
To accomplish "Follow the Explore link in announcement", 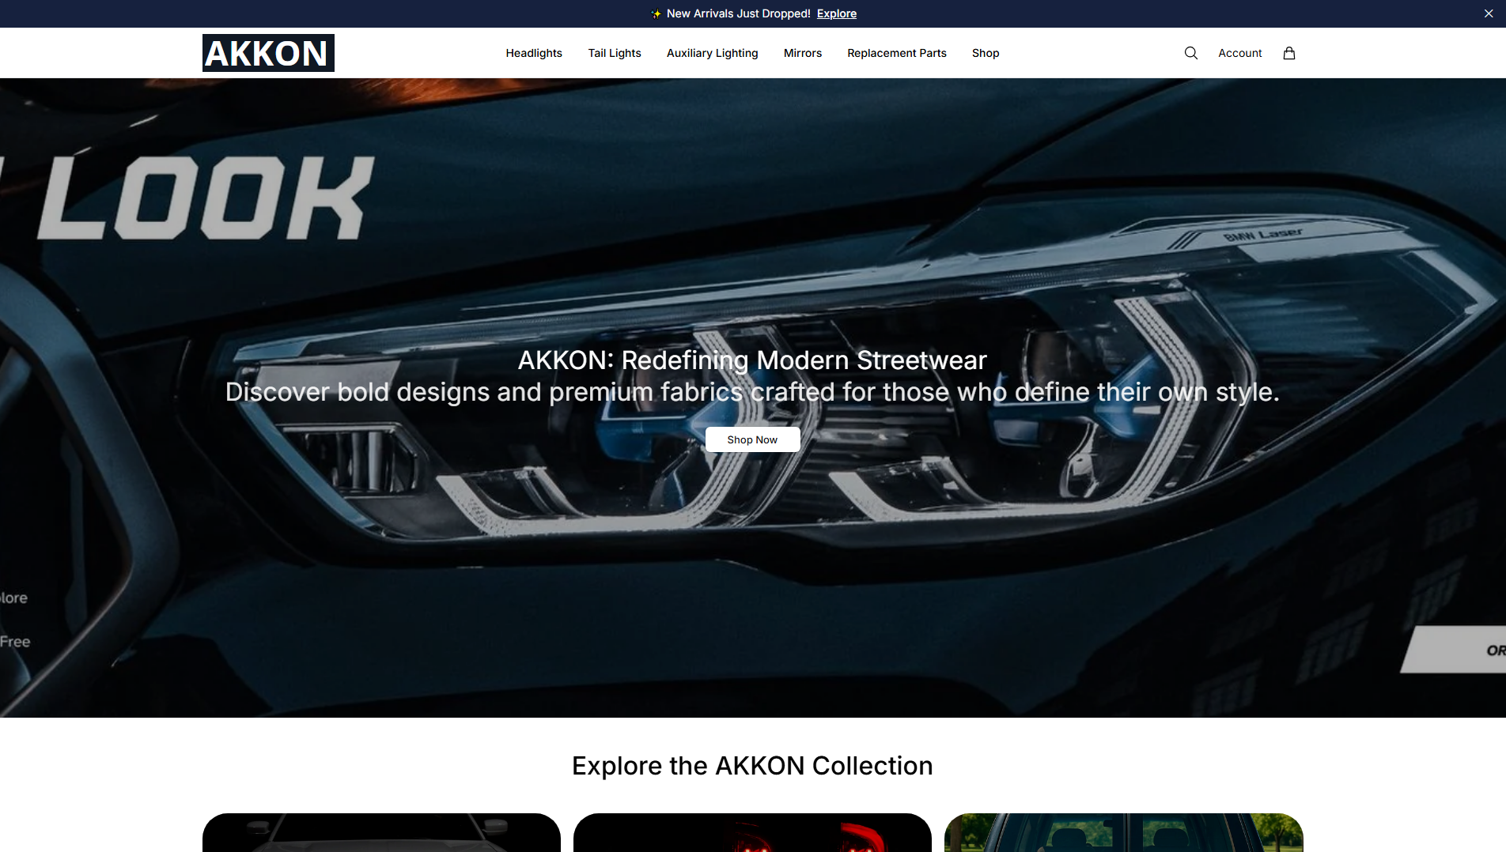I will (837, 13).
